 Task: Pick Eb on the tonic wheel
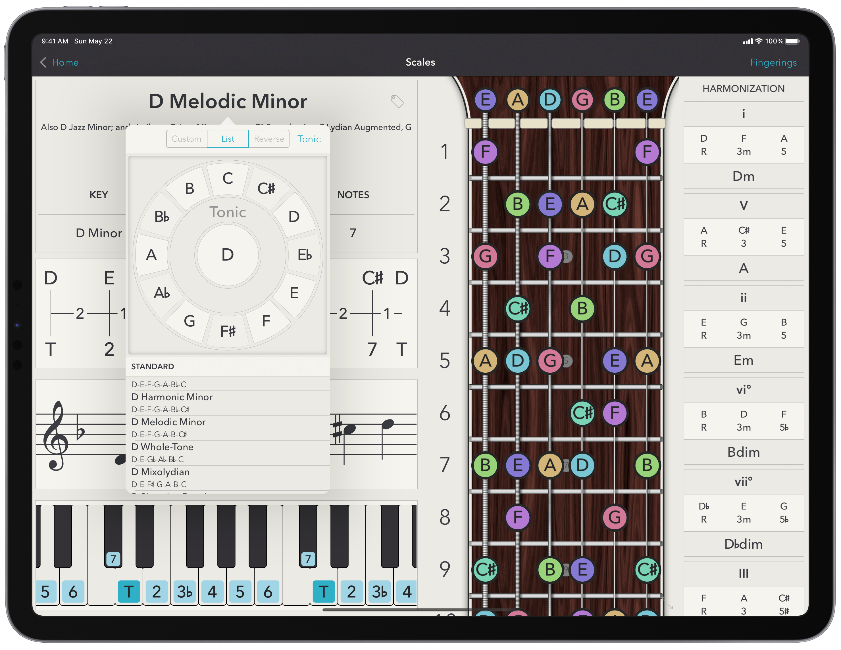[x=304, y=255]
